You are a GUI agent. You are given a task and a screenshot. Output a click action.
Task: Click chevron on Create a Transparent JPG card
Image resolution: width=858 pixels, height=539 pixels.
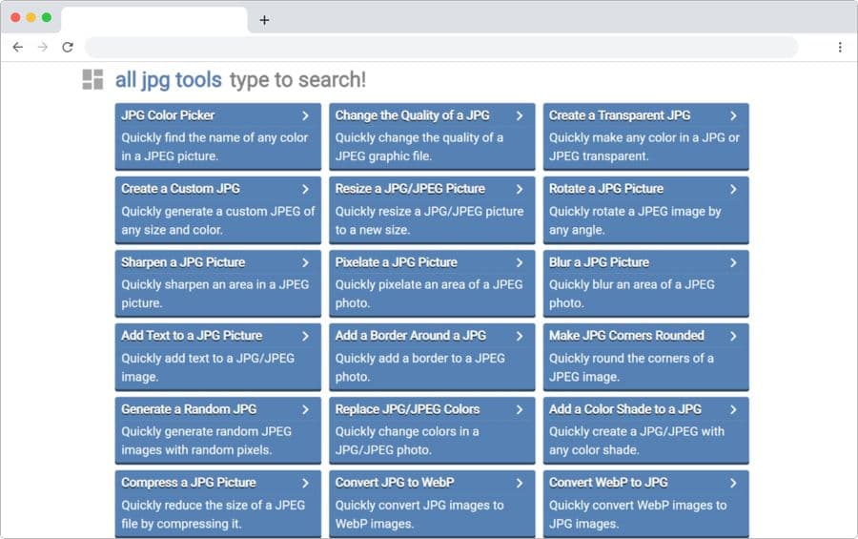(733, 115)
